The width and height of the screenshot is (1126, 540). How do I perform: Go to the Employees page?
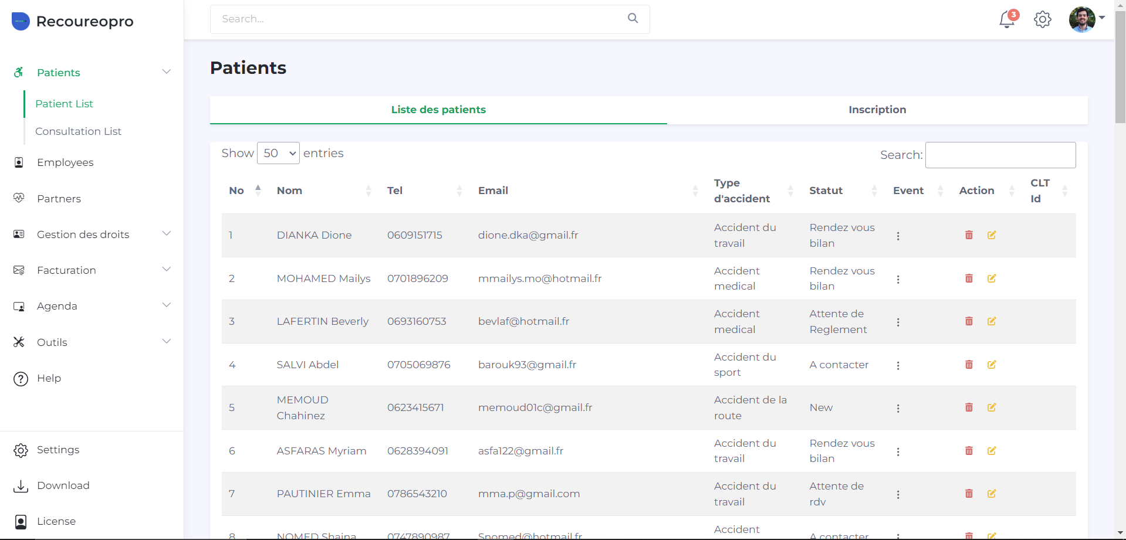pyautogui.click(x=65, y=162)
